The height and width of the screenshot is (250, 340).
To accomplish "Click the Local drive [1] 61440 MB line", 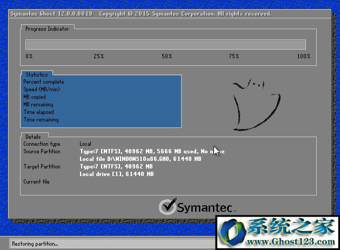I will [117, 174].
